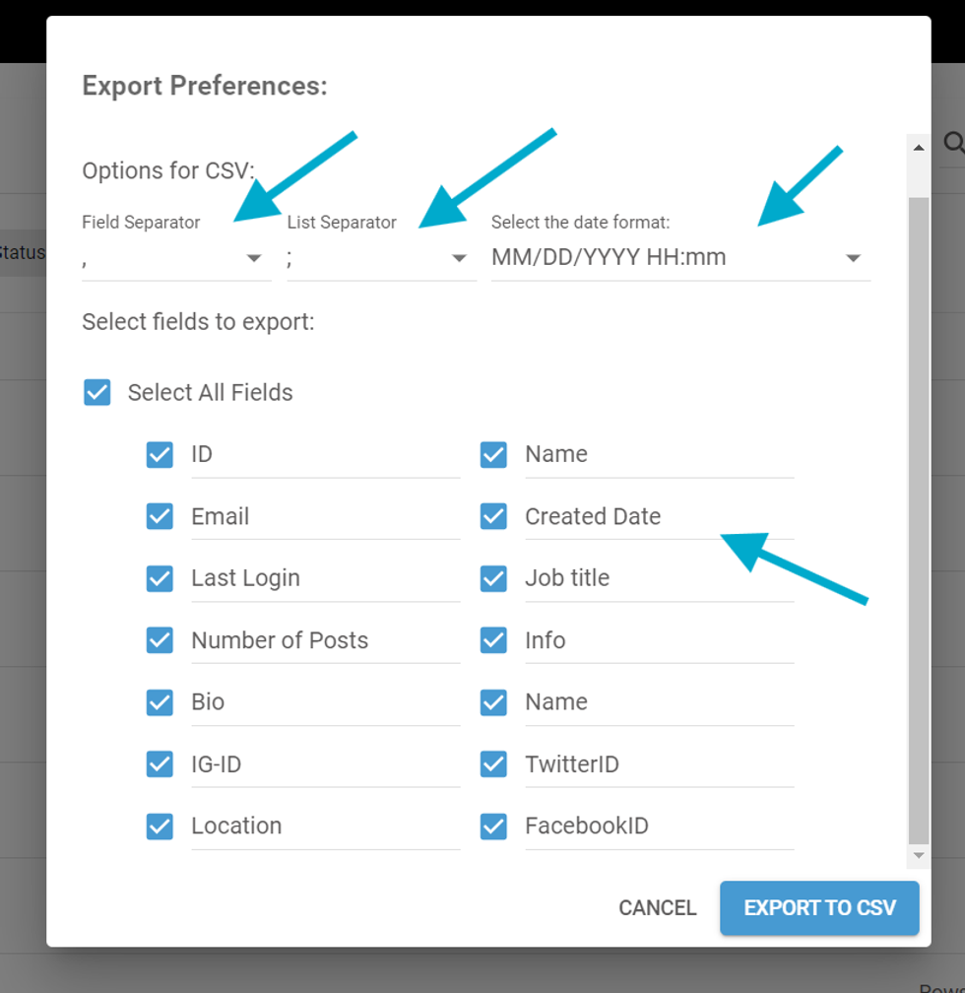Untick the Job title checkbox

pyautogui.click(x=493, y=578)
